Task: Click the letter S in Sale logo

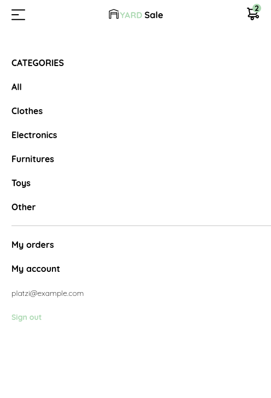Action: pyautogui.click(x=147, y=15)
